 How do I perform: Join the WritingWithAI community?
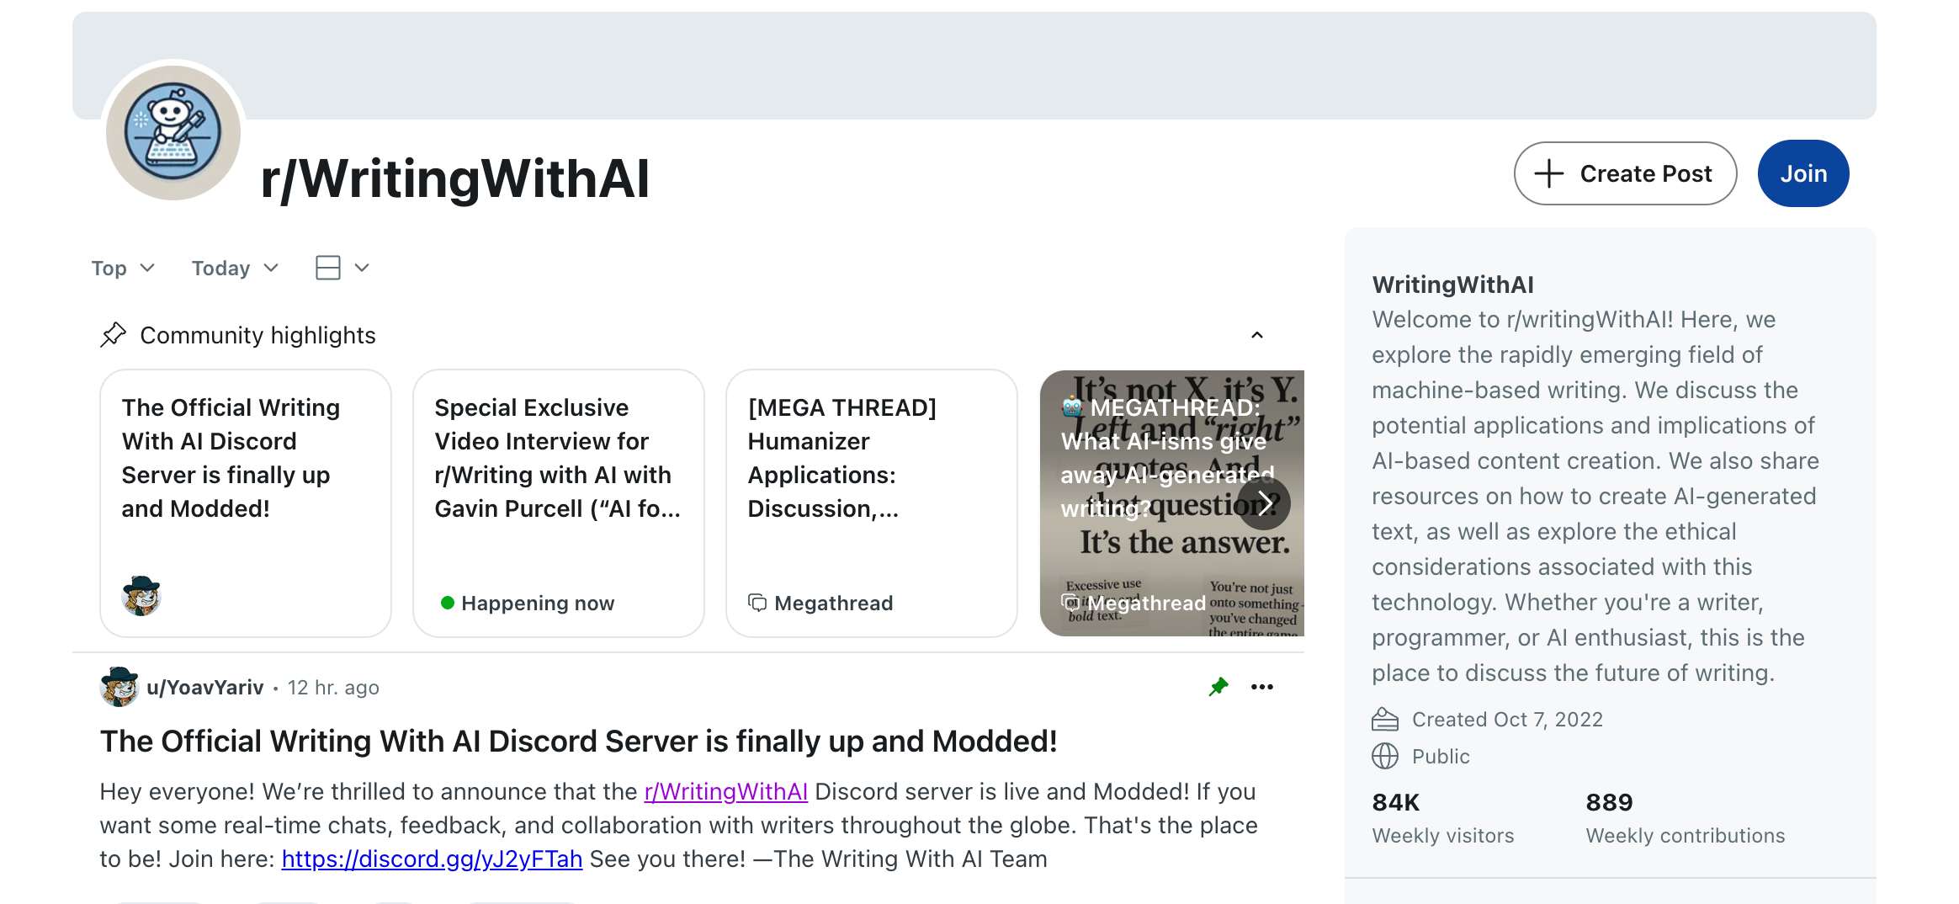[x=1802, y=173]
